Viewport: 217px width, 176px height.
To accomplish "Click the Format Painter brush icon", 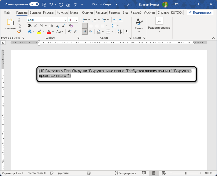I will (19, 31).
